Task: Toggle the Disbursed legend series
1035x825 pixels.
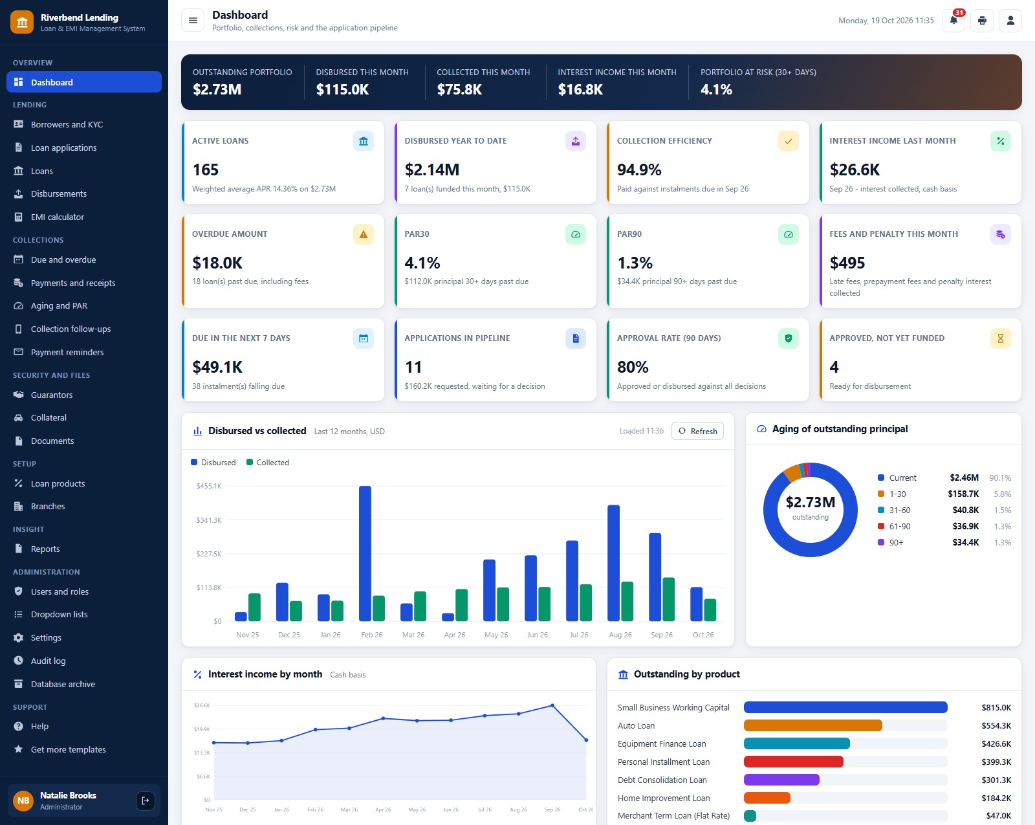Action: [213, 463]
